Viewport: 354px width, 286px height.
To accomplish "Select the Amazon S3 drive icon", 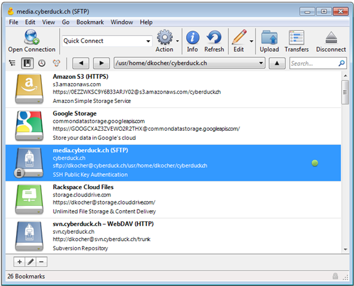I will pos(29,89).
